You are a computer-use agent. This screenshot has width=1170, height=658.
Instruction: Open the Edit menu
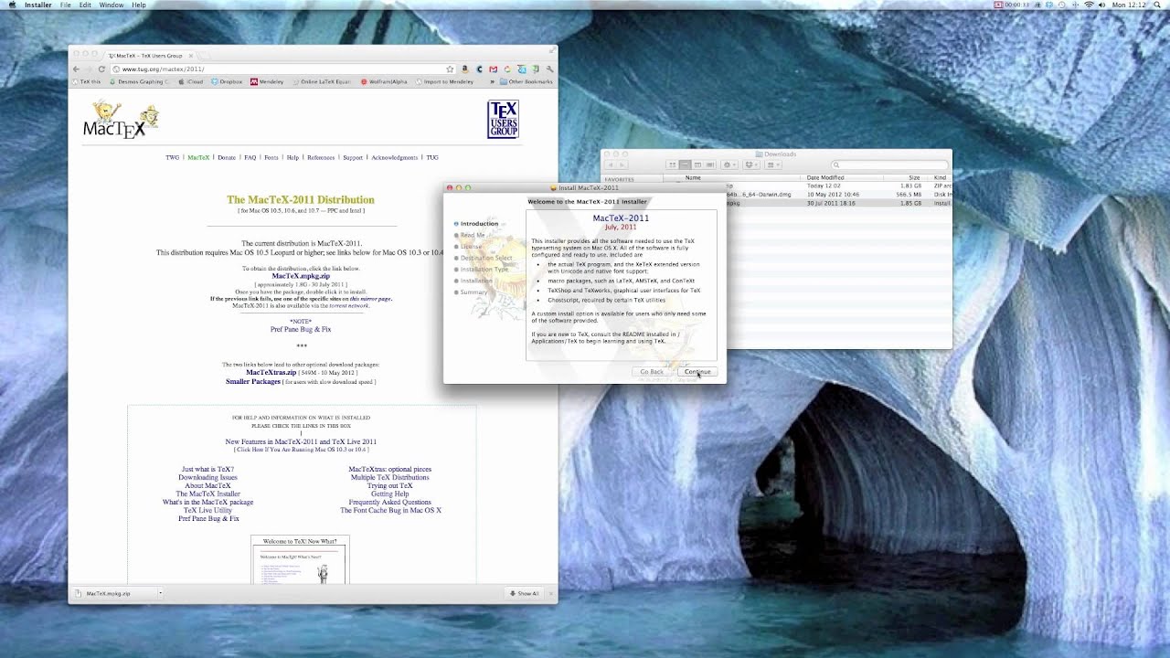pyautogui.click(x=85, y=5)
